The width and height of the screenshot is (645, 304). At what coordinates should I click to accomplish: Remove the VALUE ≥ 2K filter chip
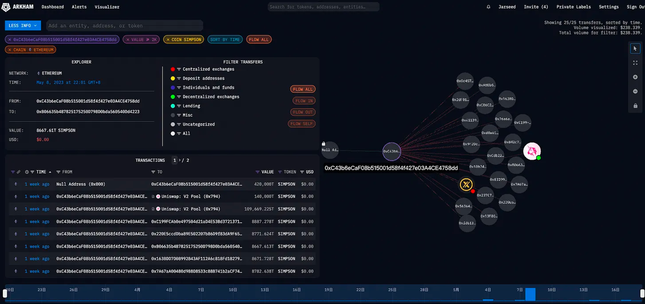pyautogui.click(x=128, y=39)
